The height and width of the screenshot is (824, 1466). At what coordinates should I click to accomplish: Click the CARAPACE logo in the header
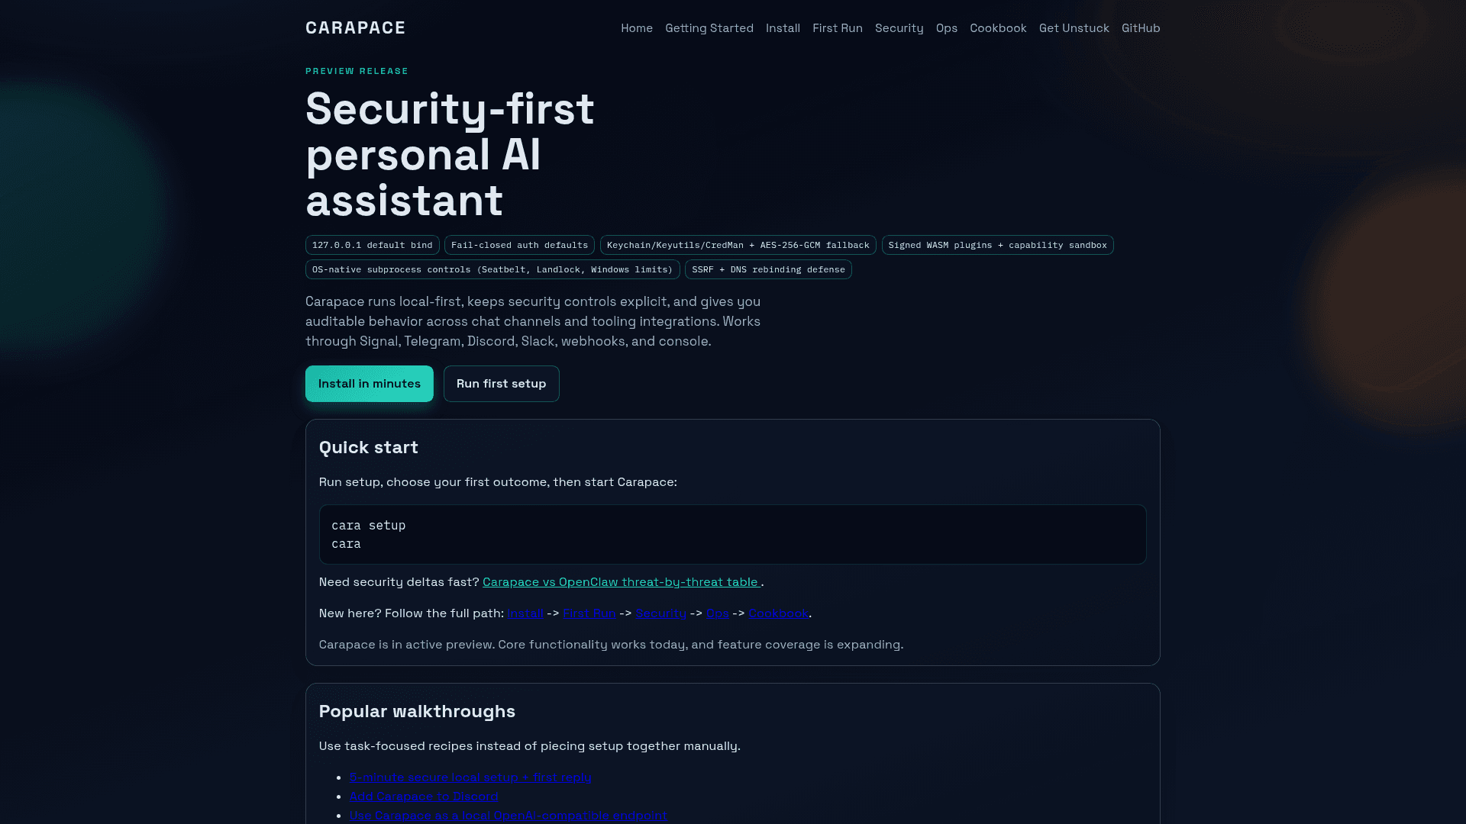(355, 28)
